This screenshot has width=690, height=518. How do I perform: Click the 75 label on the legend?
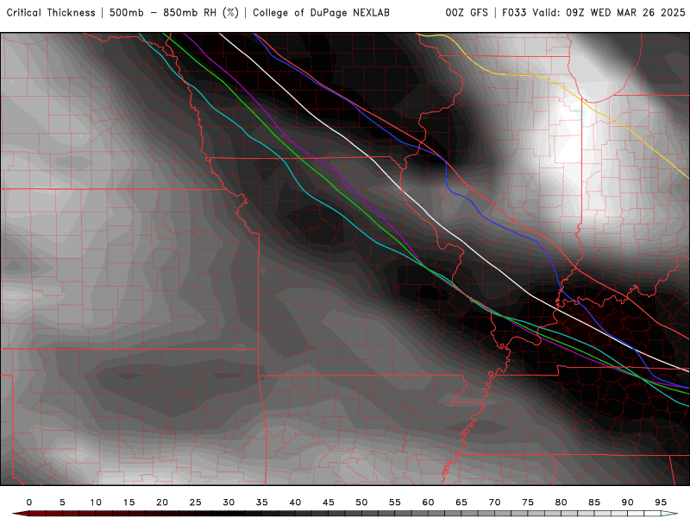(528, 502)
